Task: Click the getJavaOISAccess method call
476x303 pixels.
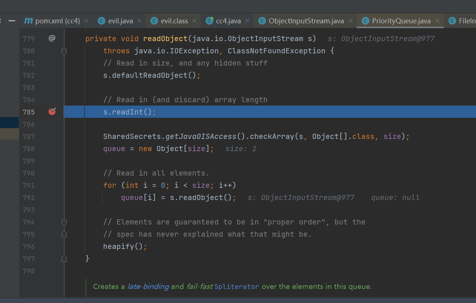Action: (201, 136)
